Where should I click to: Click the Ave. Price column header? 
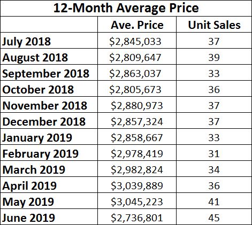point(137,25)
